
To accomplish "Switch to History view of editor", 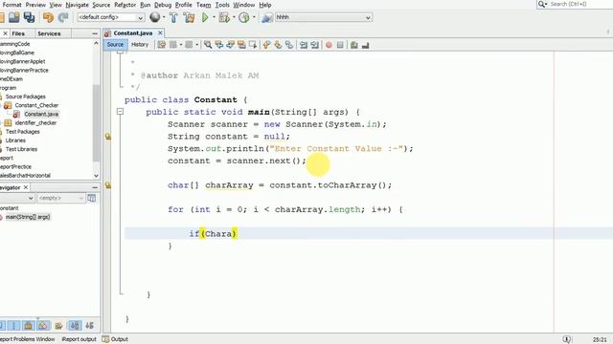I will click(140, 45).
